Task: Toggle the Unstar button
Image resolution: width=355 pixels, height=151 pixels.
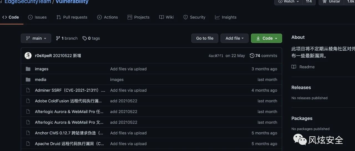Action: pyautogui.click(x=331, y=2)
